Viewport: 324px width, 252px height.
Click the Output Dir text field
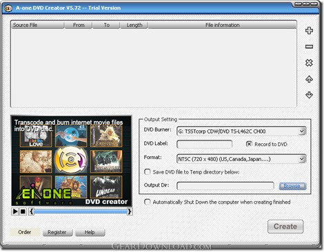coord(225,186)
